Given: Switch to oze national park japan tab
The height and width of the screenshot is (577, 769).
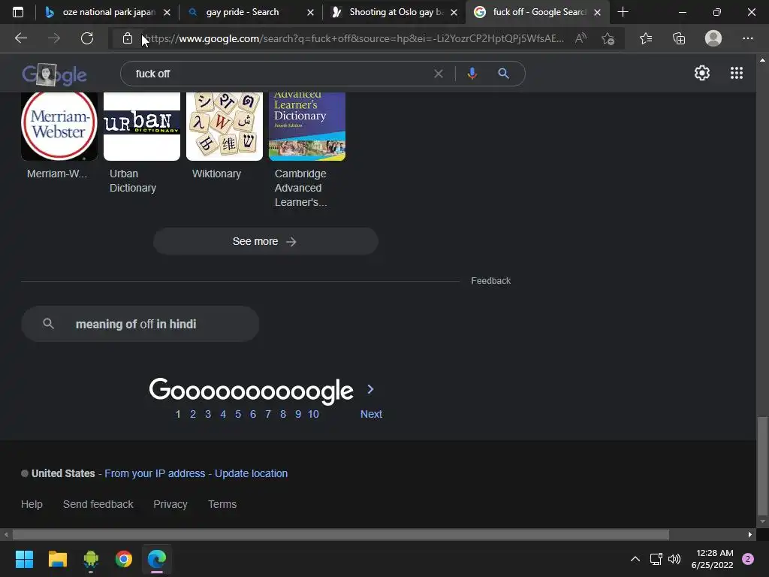Looking at the screenshot, I should [x=109, y=12].
